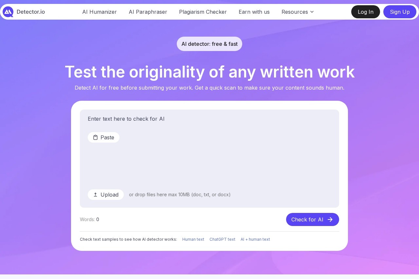
Task: Open Resources from the navigation bar
Action: [295, 12]
